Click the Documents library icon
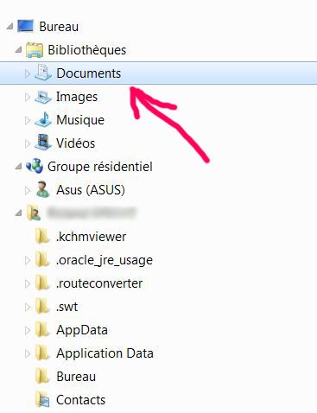The width and height of the screenshot is (317, 413). pos(43,73)
